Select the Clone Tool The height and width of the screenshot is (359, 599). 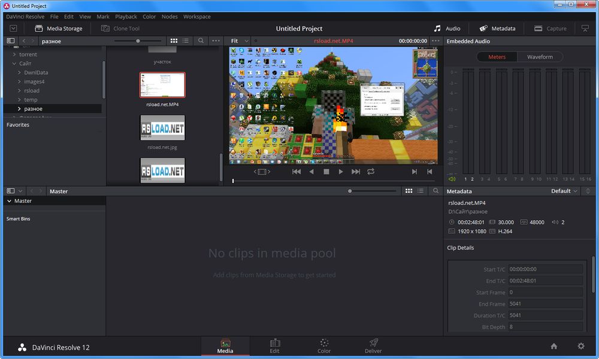[x=120, y=28]
